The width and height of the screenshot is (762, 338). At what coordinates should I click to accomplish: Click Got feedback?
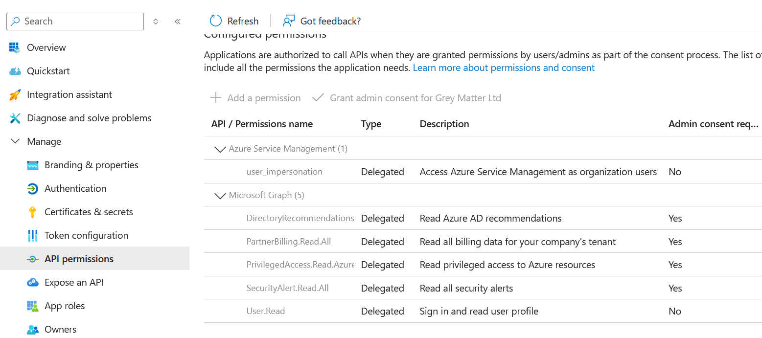pos(322,21)
